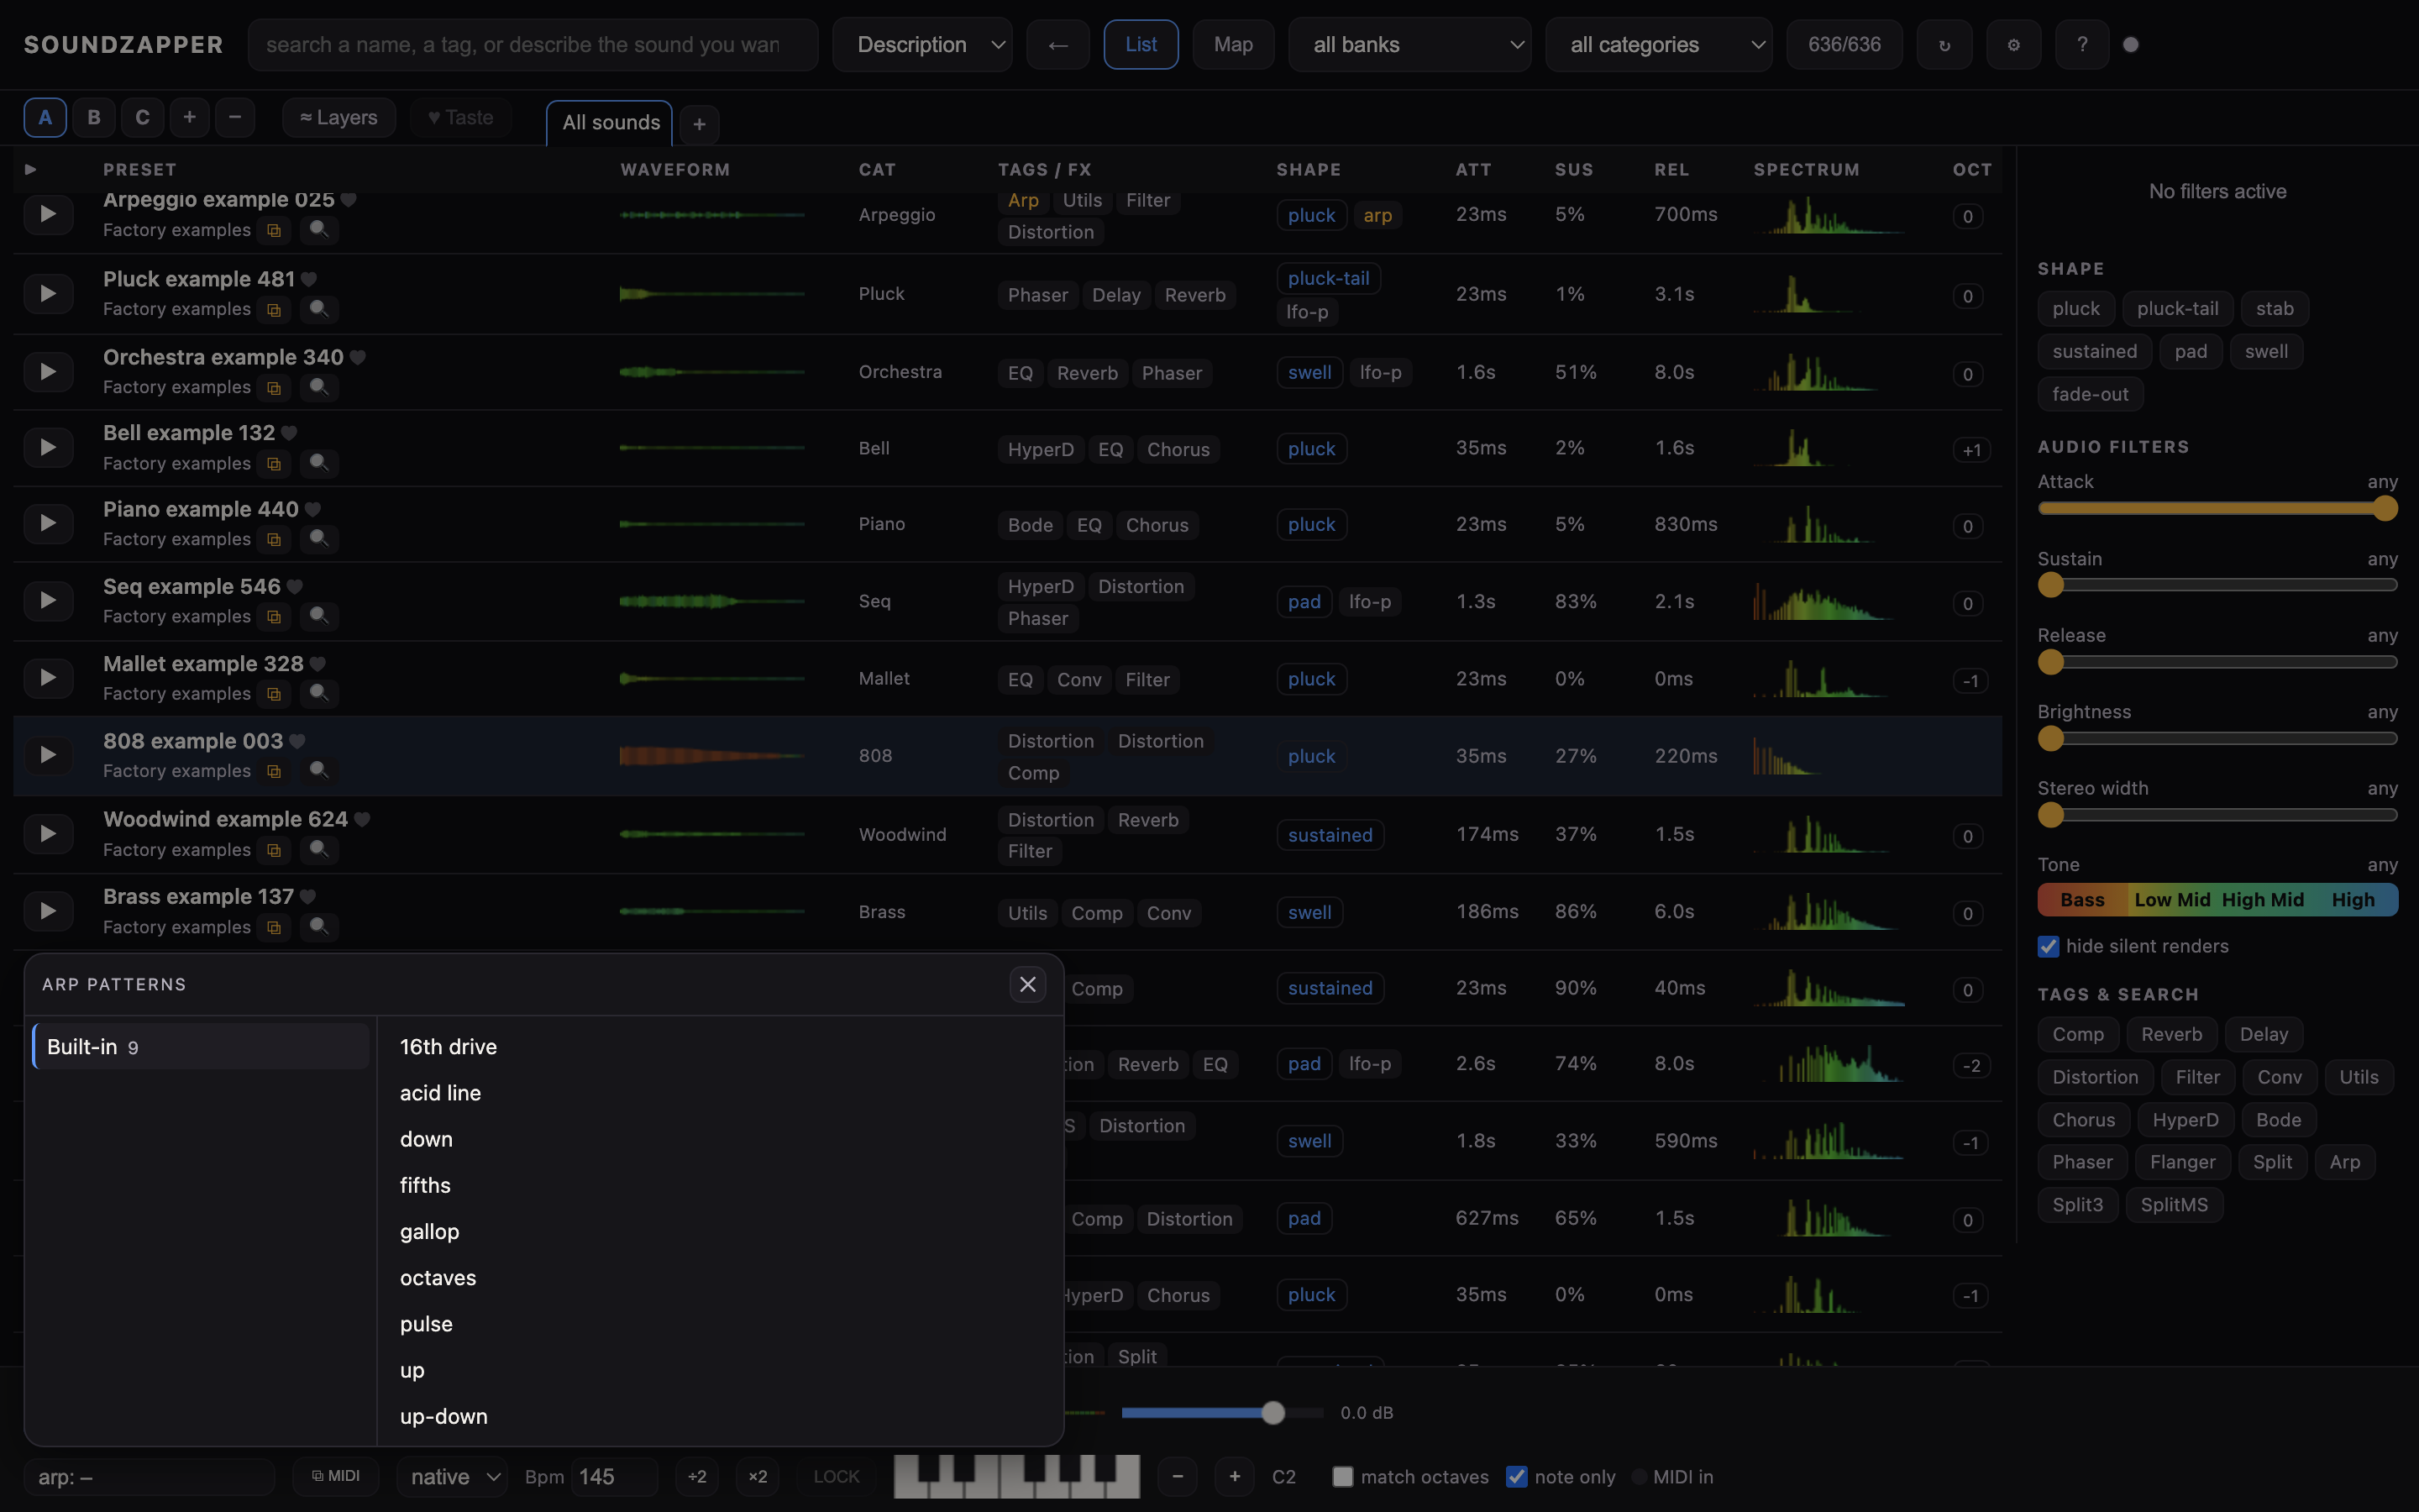Halve the BPM with ÷2 button
The height and width of the screenshot is (1512, 2419).
tap(698, 1477)
